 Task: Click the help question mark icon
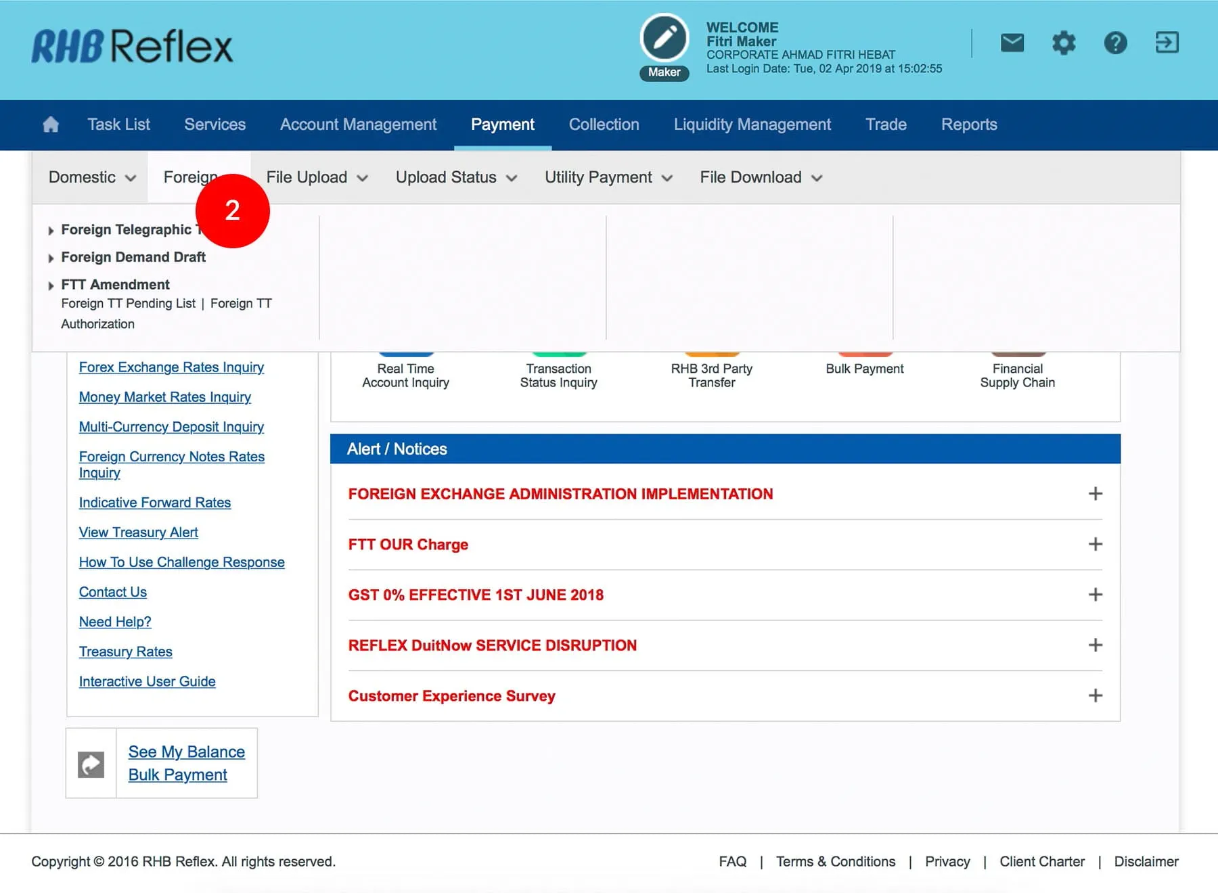click(x=1115, y=43)
